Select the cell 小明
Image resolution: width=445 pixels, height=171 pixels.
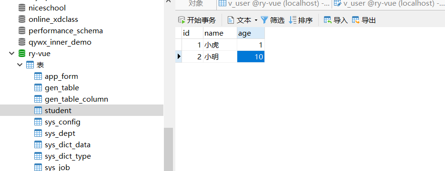pos(220,57)
